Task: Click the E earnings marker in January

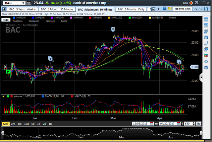Action: 50,59
